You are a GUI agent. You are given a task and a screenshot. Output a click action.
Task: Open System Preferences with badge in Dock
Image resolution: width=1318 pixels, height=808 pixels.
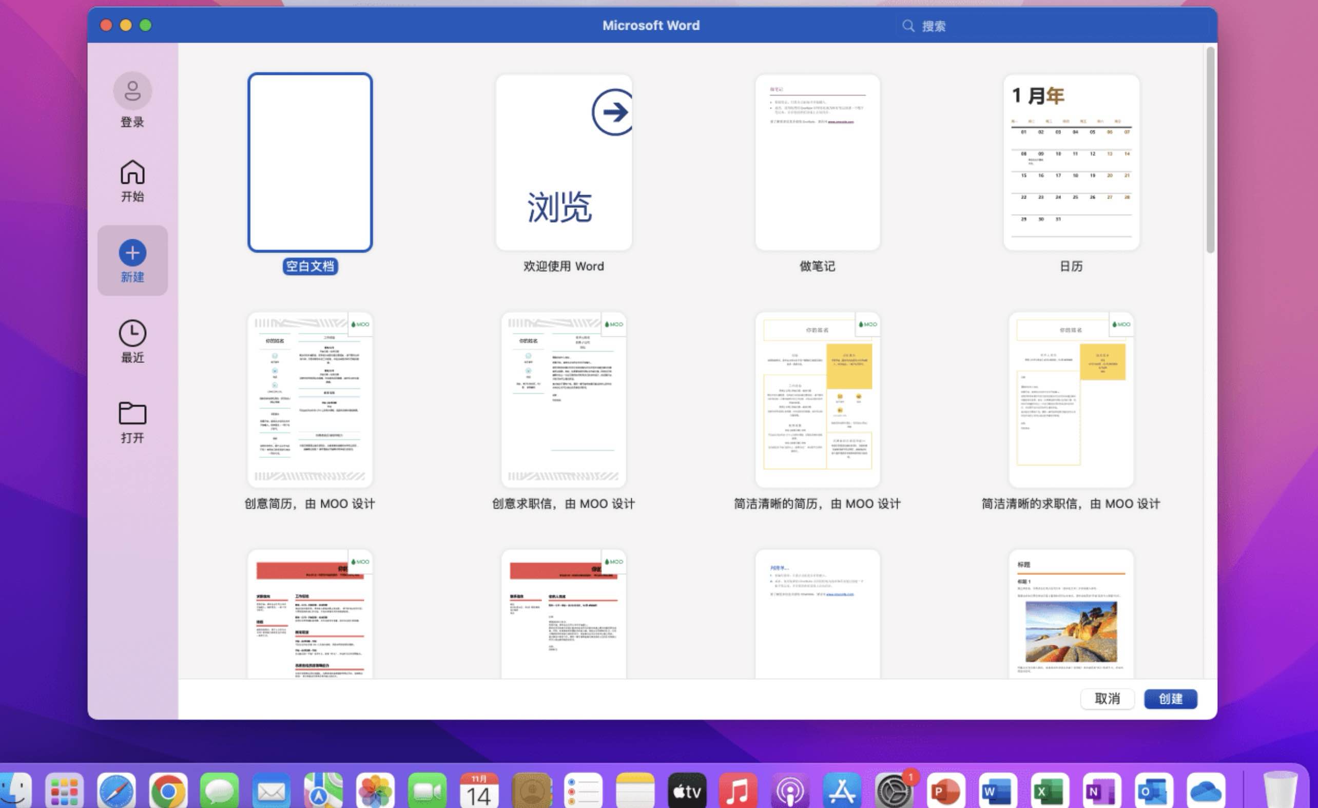[x=894, y=791]
